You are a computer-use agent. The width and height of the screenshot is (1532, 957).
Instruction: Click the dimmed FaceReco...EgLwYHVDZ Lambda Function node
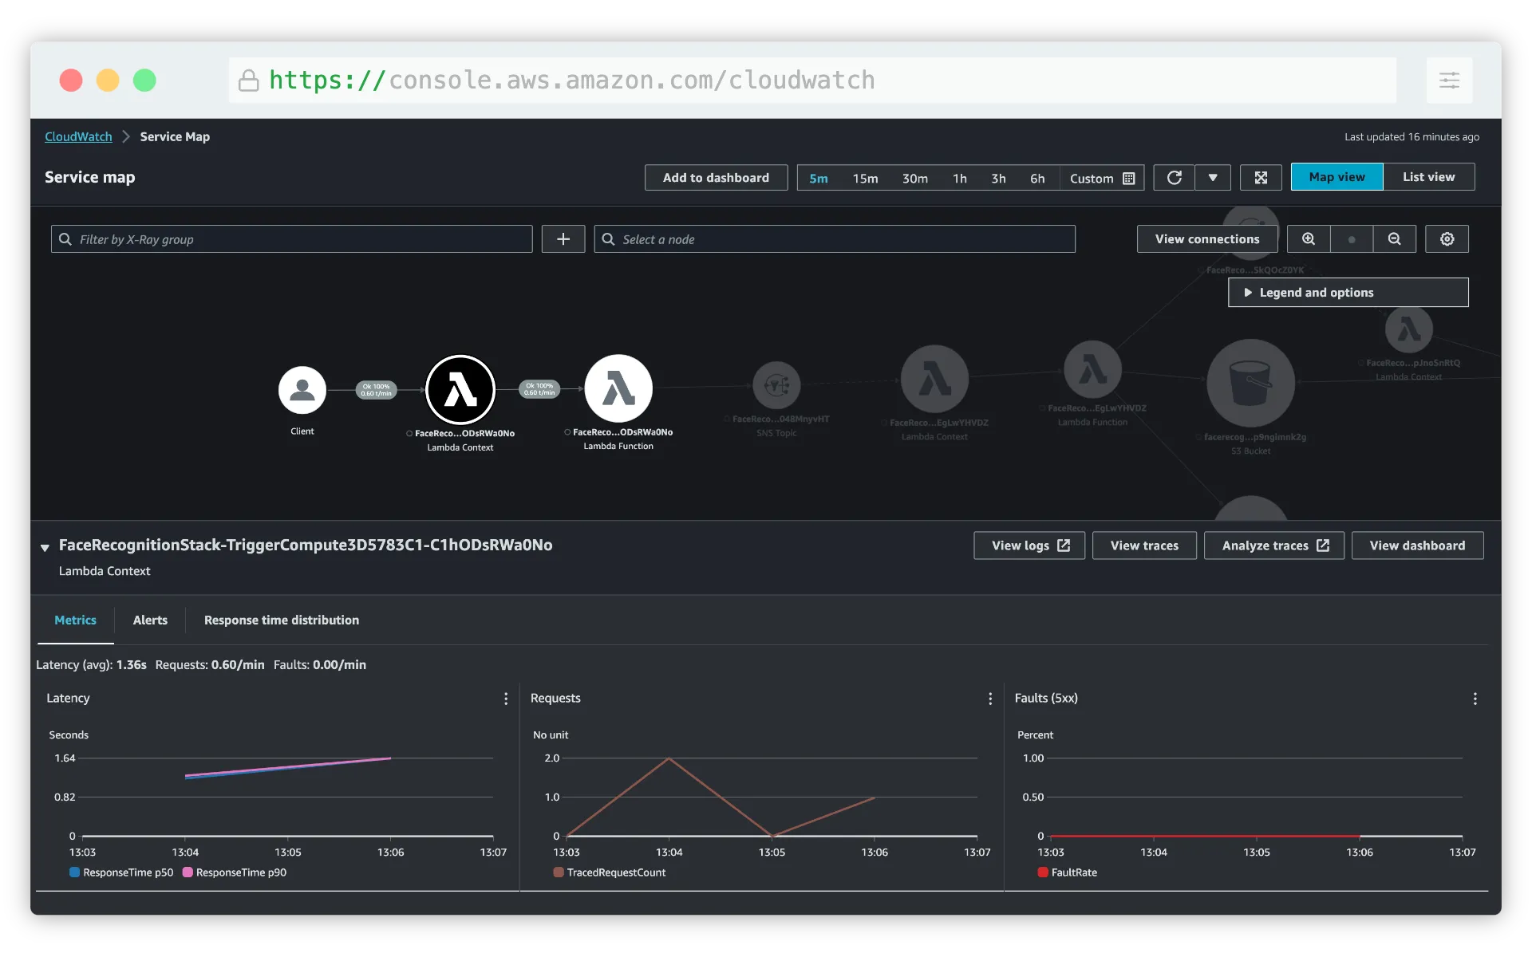click(1092, 369)
